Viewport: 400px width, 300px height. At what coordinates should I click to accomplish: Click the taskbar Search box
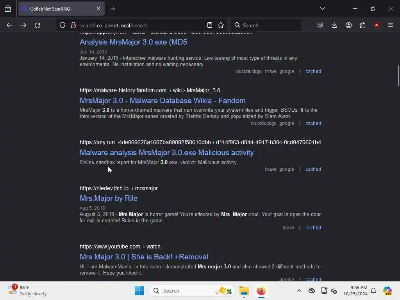tap(192, 291)
